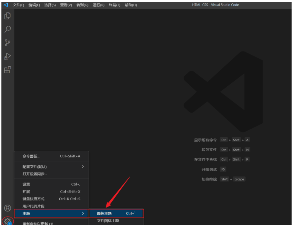Select 重新启动以更新 (1) entry
This screenshot has width=293, height=226.
pyautogui.click(x=51, y=223)
